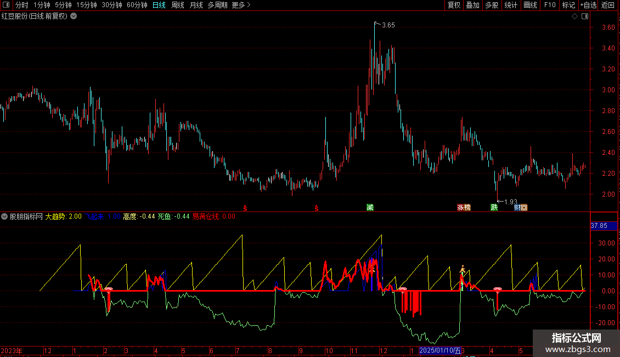Image resolution: width=620 pixels, height=357 pixels.
Task: Open the 统计 statistics button
Action: (x=510, y=5)
